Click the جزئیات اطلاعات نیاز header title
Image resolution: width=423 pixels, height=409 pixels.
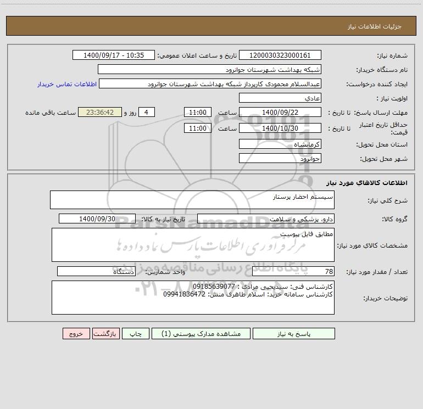point(375,26)
